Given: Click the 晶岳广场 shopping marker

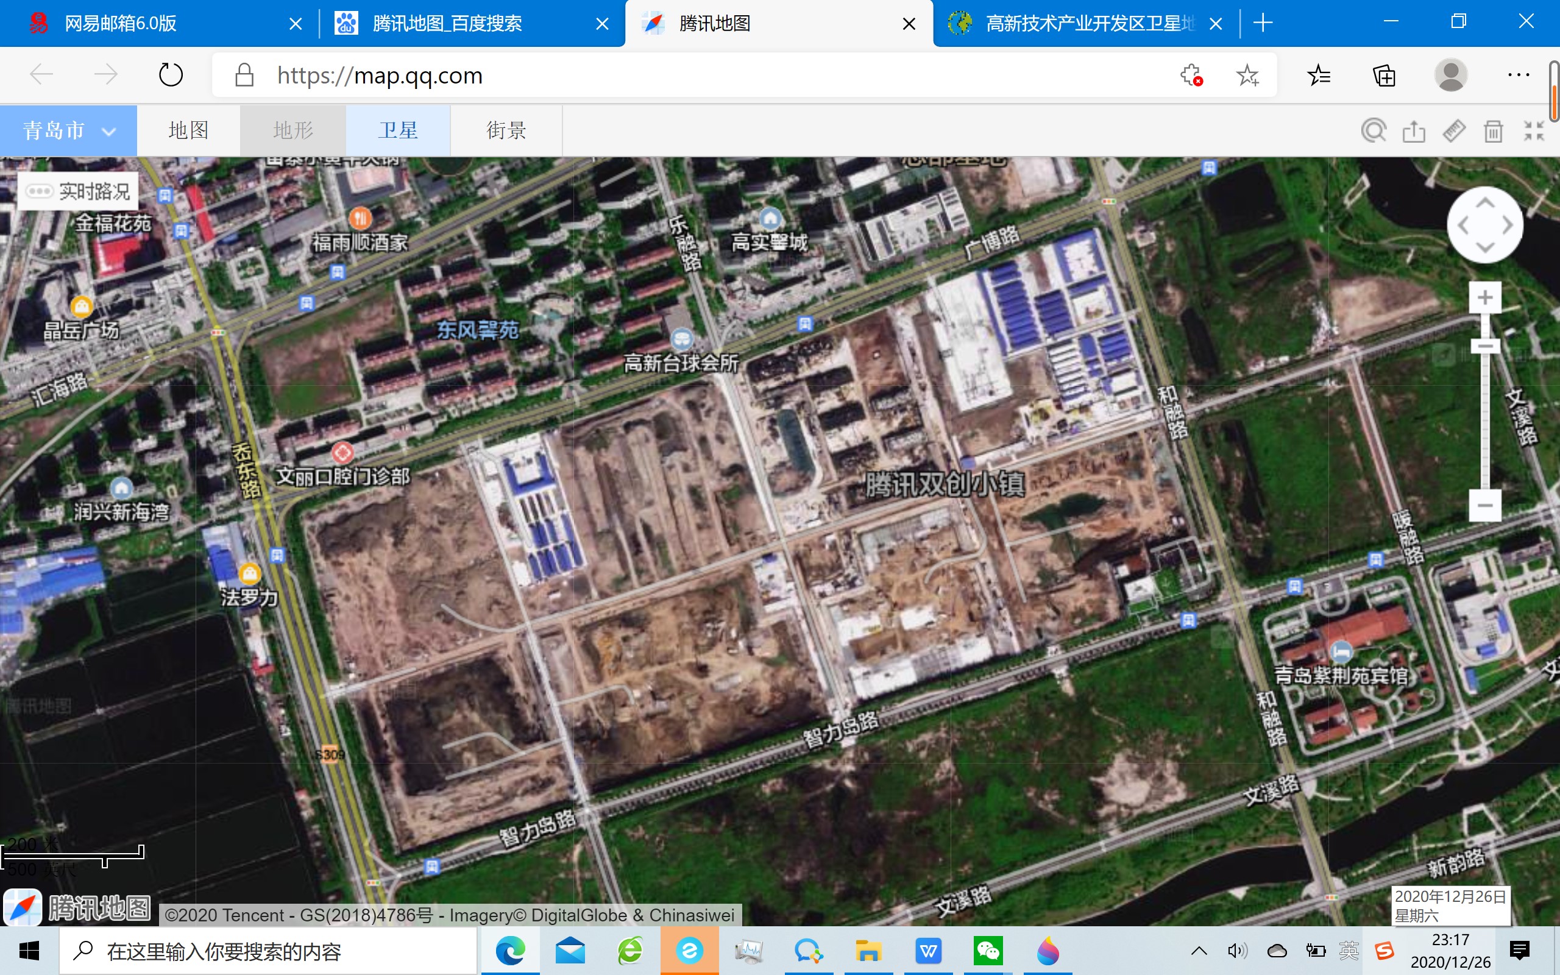Looking at the screenshot, I should (82, 305).
